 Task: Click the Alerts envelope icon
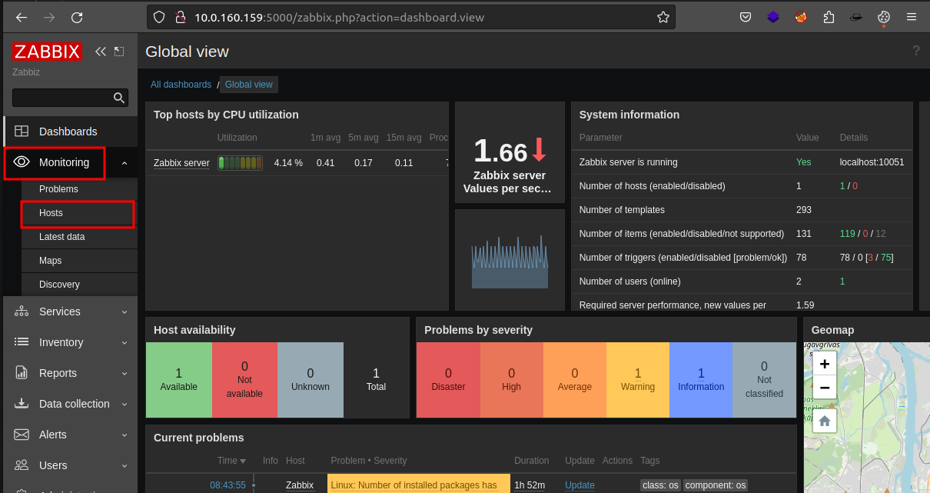click(x=22, y=435)
